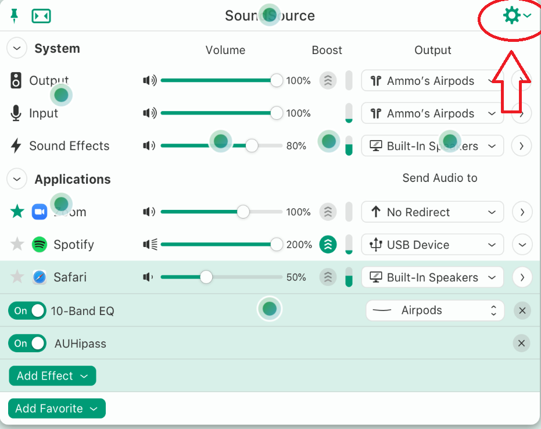
Task: Click the Spotify app icon
Action: coord(40,244)
